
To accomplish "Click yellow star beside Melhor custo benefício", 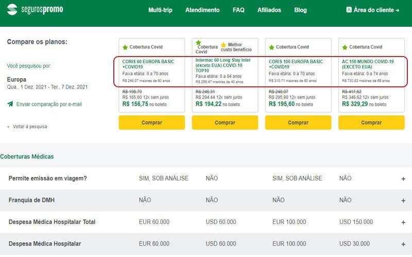I will (x=224, y=45).
